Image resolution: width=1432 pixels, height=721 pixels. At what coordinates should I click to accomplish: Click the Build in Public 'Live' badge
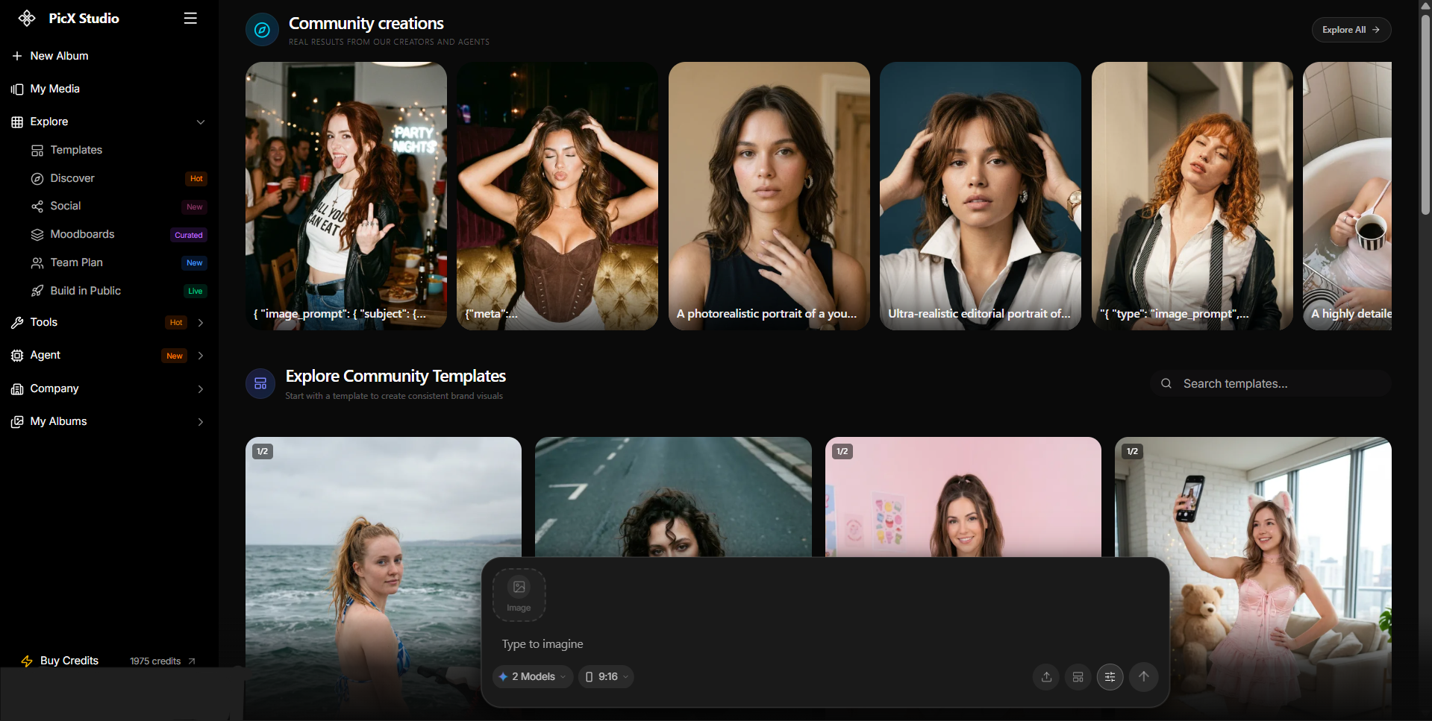pos(196,292)
